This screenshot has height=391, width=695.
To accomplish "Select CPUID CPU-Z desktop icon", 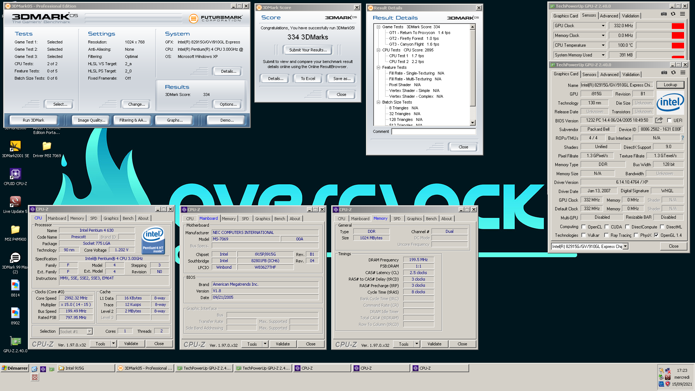I will coord(15,177).
